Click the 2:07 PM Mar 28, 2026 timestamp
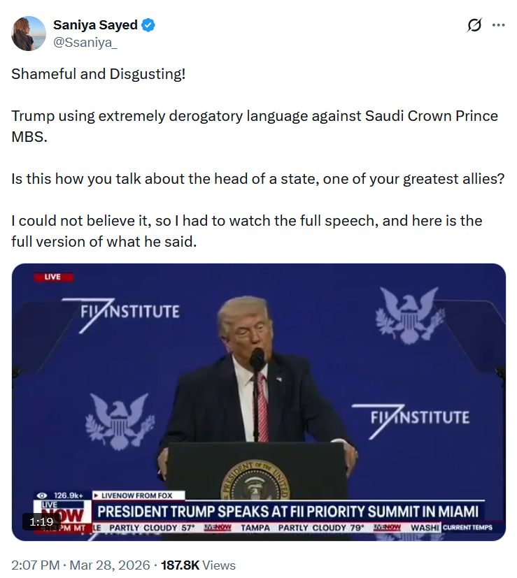The height and width of the screenshot is (578, 517). pyautogui.click(x=80, y=565)
